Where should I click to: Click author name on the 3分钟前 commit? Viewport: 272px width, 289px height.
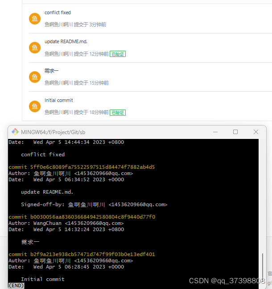point(59,24)
